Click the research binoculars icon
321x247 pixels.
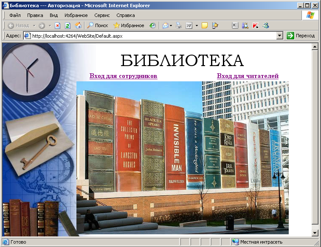tap(245, 25)
